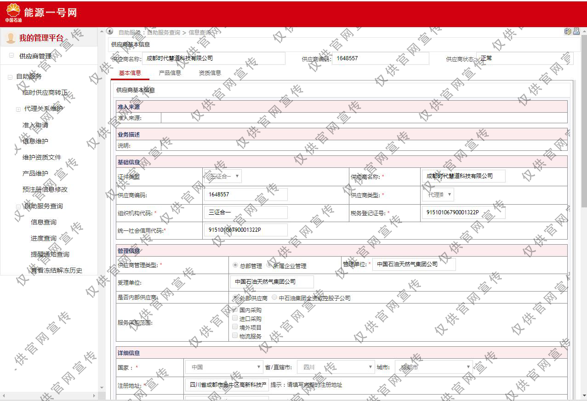Click the 供应商编码 field in 基础信息 section
Viewport: 587px width, 401px height.
245,195
